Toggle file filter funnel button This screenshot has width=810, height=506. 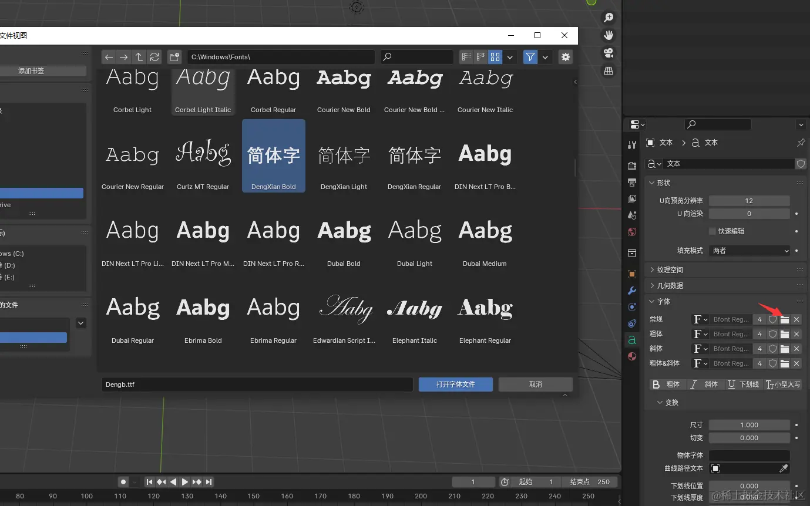[530, 57]
